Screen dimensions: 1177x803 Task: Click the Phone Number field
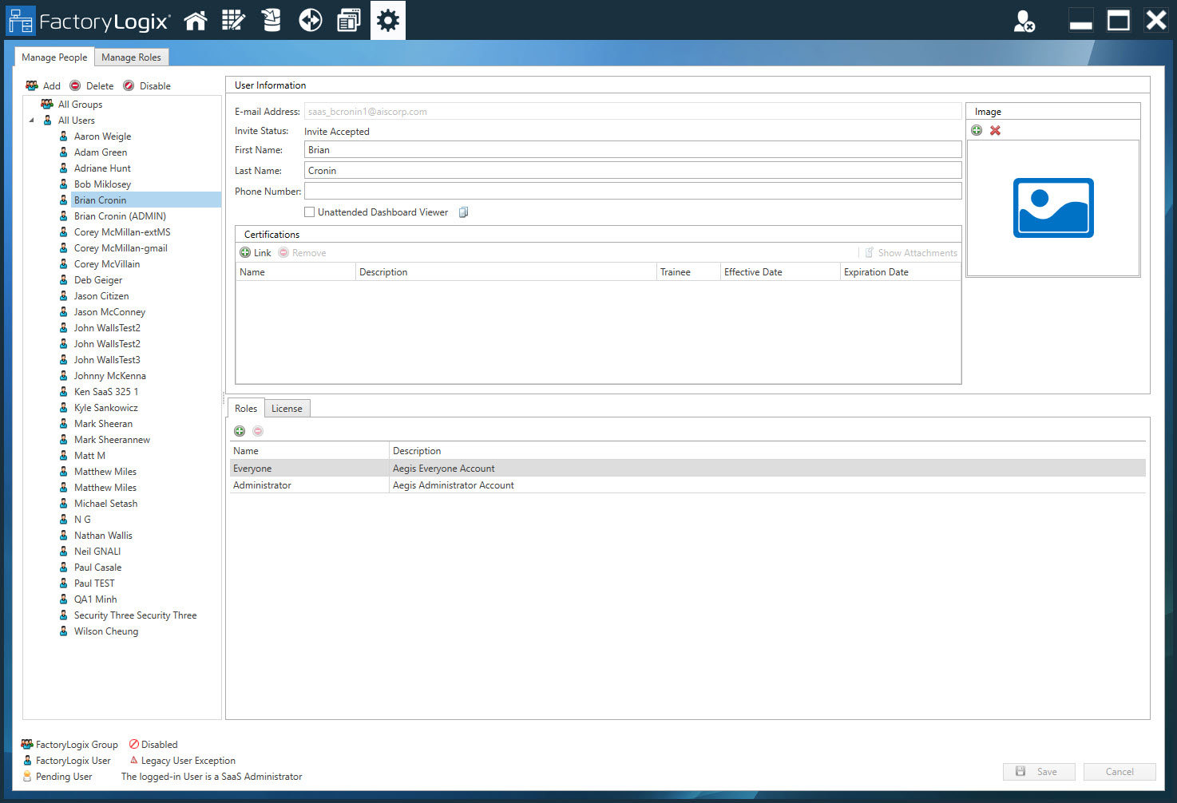[x=633, y=191]
